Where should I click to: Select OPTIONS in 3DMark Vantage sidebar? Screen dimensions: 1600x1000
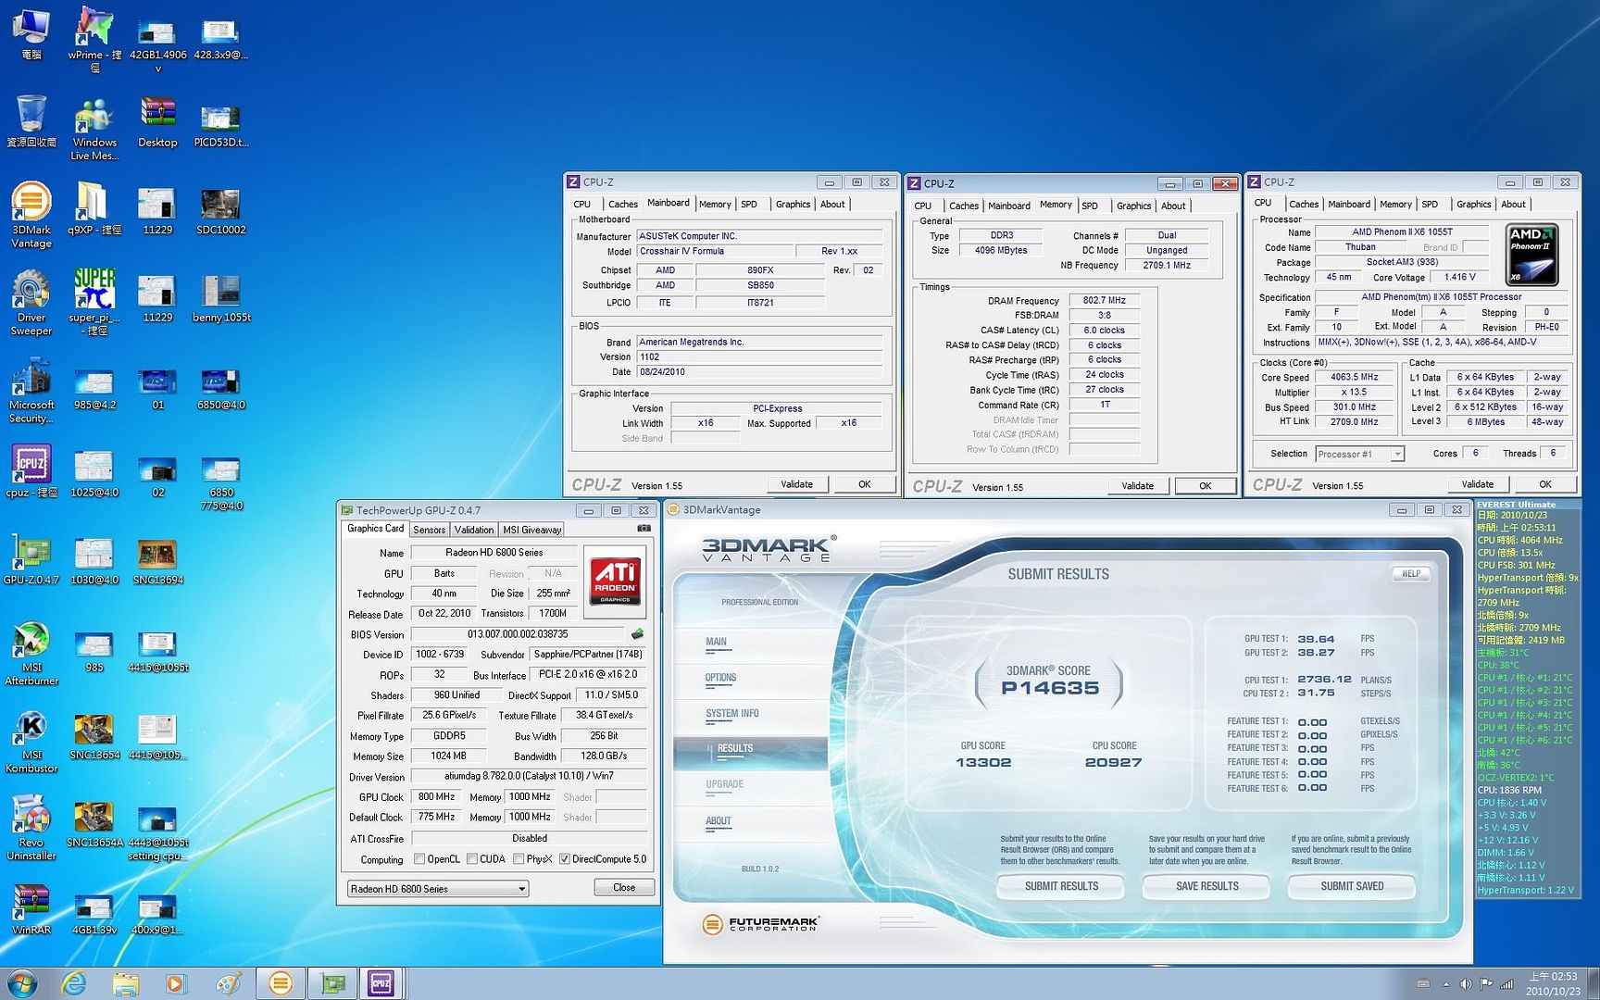point(720,678)
